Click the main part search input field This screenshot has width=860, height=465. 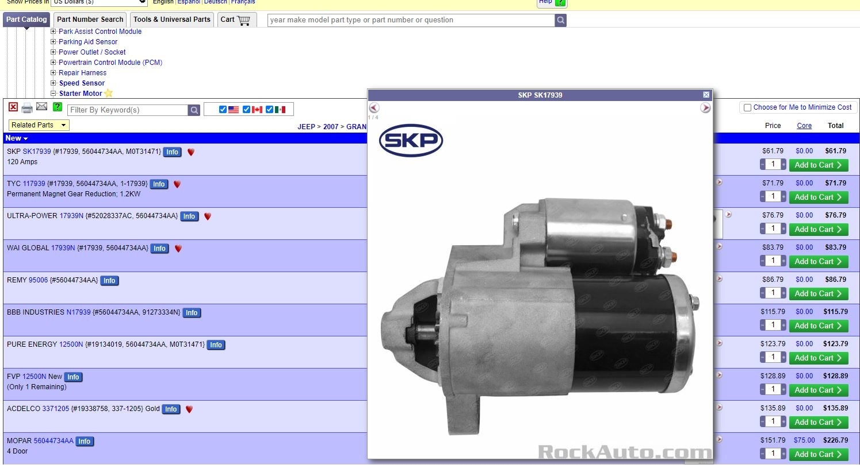tap(411, 20)
